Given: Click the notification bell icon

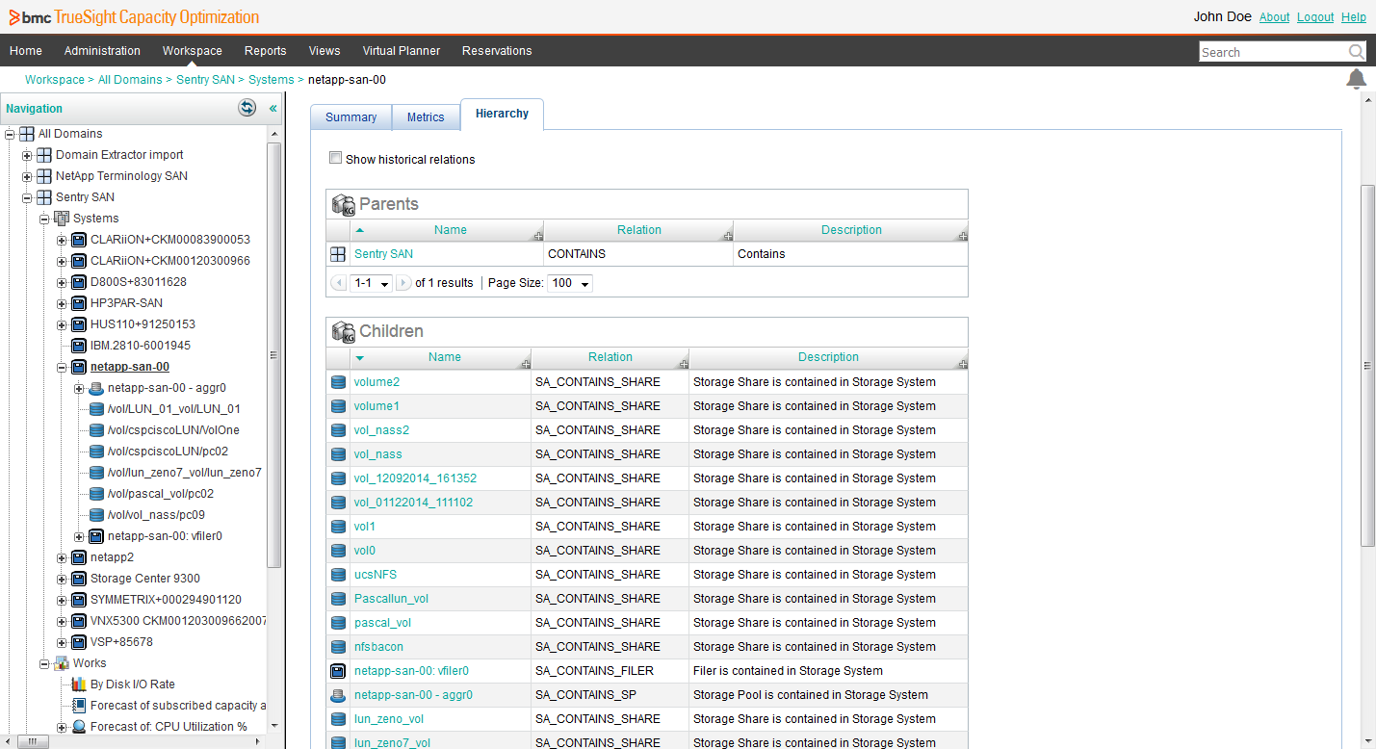Looking at the screenshot, I should (x=1356, y=79).
